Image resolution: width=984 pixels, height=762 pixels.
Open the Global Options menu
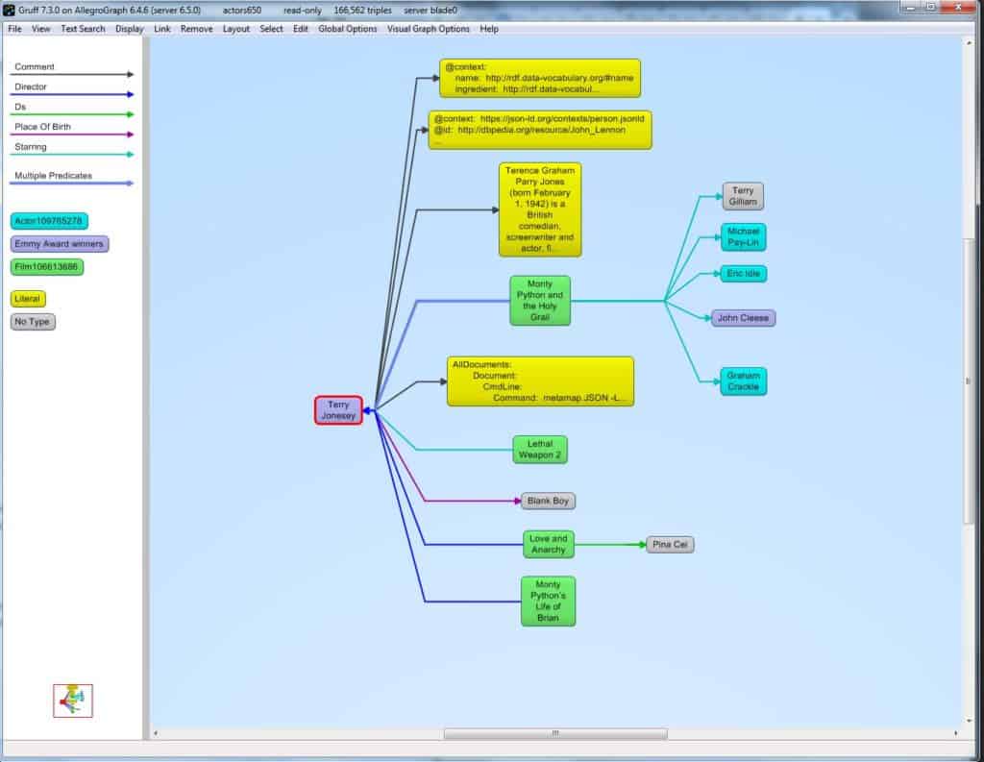coord(347,29)
